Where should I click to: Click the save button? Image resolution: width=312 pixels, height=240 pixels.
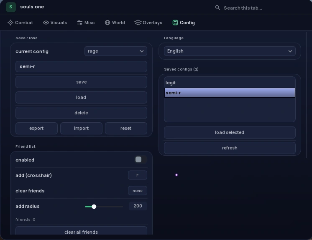(x=82, y=82)
